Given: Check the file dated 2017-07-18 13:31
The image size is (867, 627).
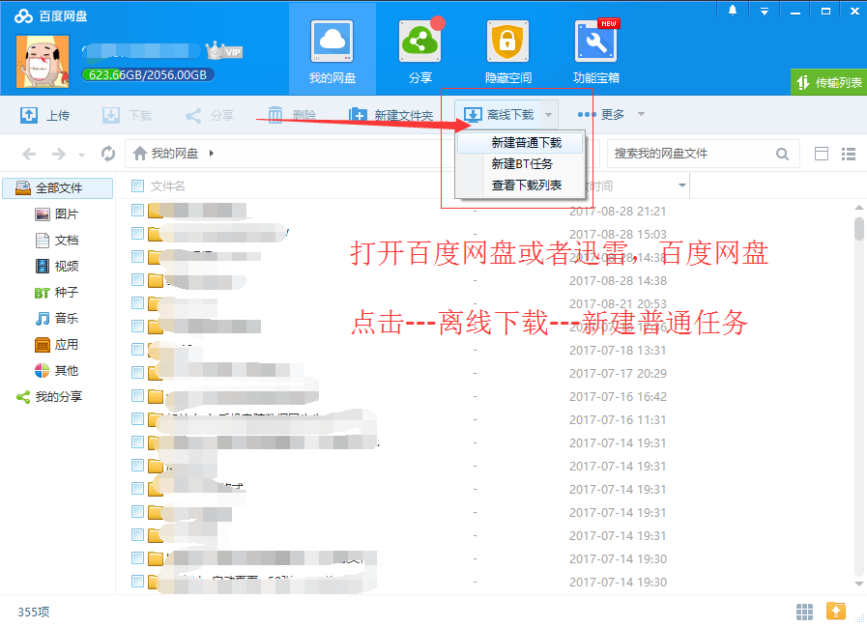Looking at the screenshot, I should [x=137, y=350].
